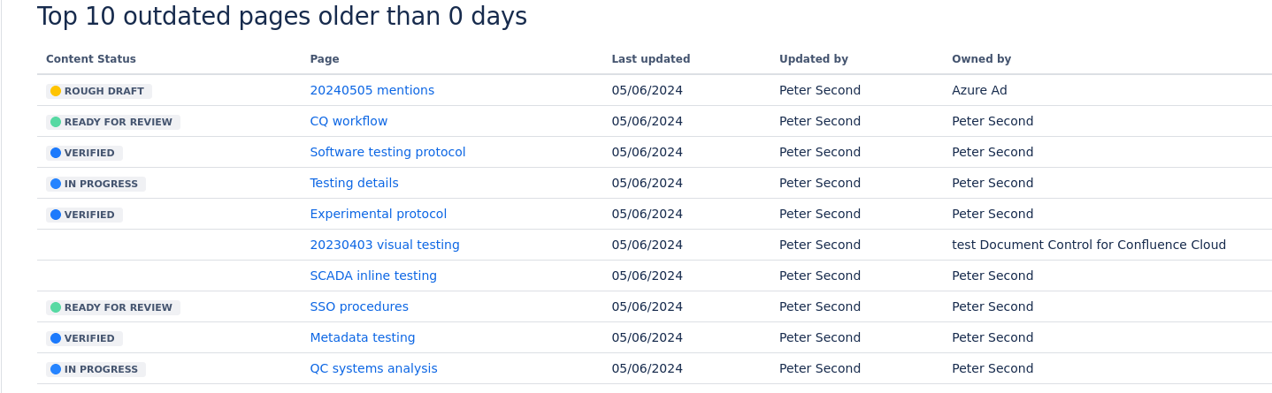1272x393 pixels.
Task: Click the Verified badge beside Experimental protocol
Action: click(x=84, y=215)
